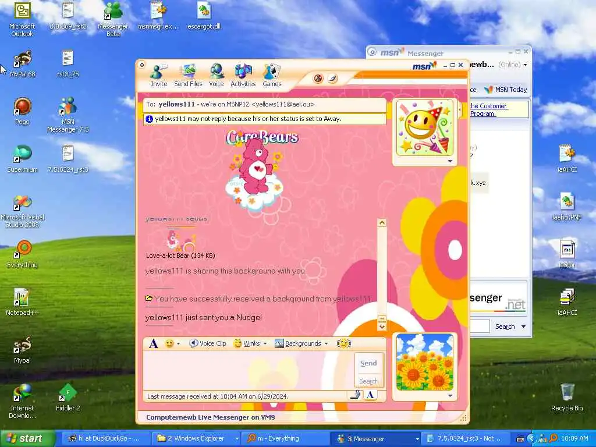This screenshot has width=596, height=447.
Task: Select the escargot.dll desktop file
Action: point(204,16)
